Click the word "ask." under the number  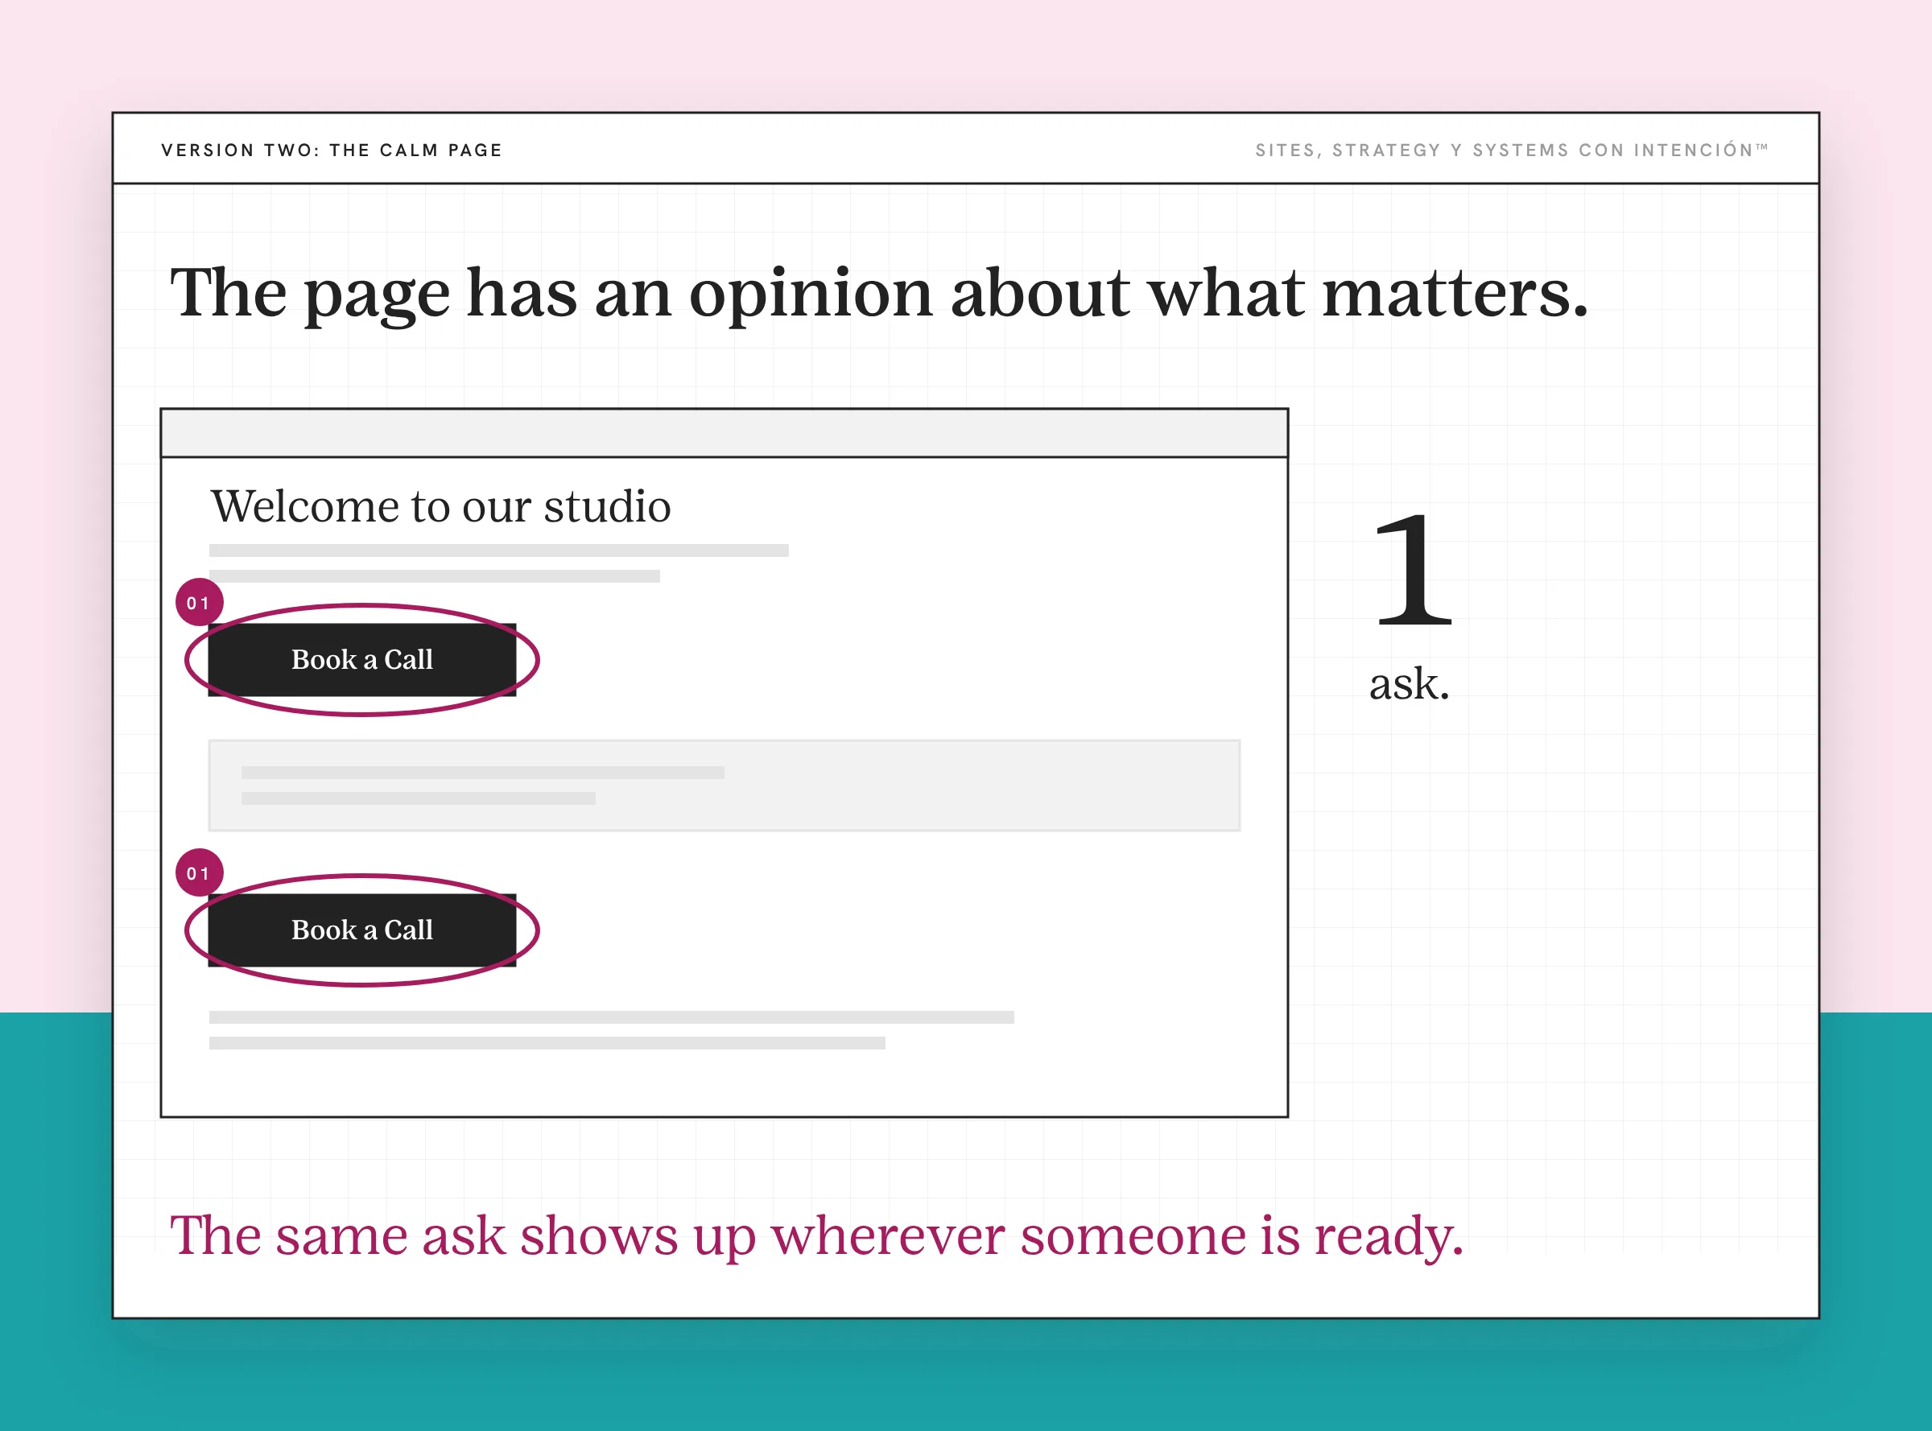tap(1410, 684)
